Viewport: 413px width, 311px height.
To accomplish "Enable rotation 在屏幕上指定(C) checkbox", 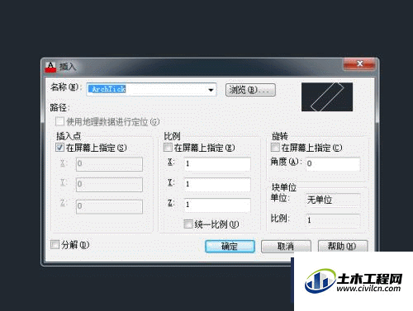I will point(275,148).
